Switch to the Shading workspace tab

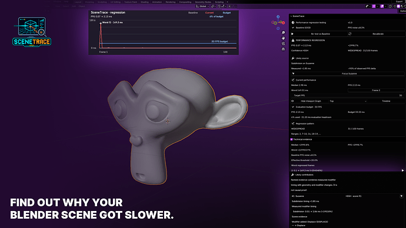(x=145, y=2)
